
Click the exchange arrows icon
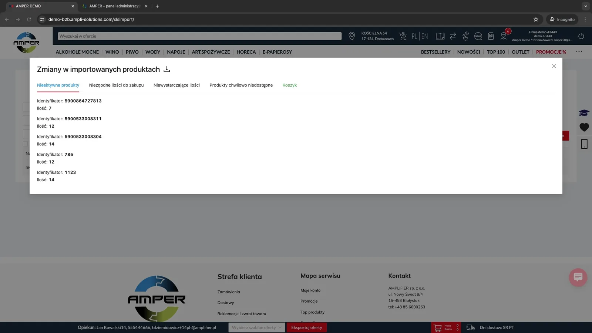tap(453, 36)
